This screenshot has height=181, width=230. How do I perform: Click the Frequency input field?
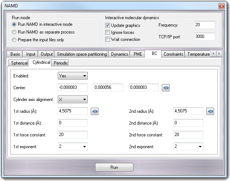tap(204, 25)
